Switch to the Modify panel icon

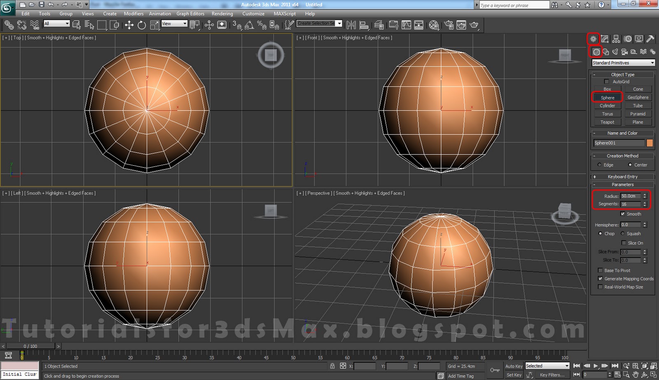[605, 39]
